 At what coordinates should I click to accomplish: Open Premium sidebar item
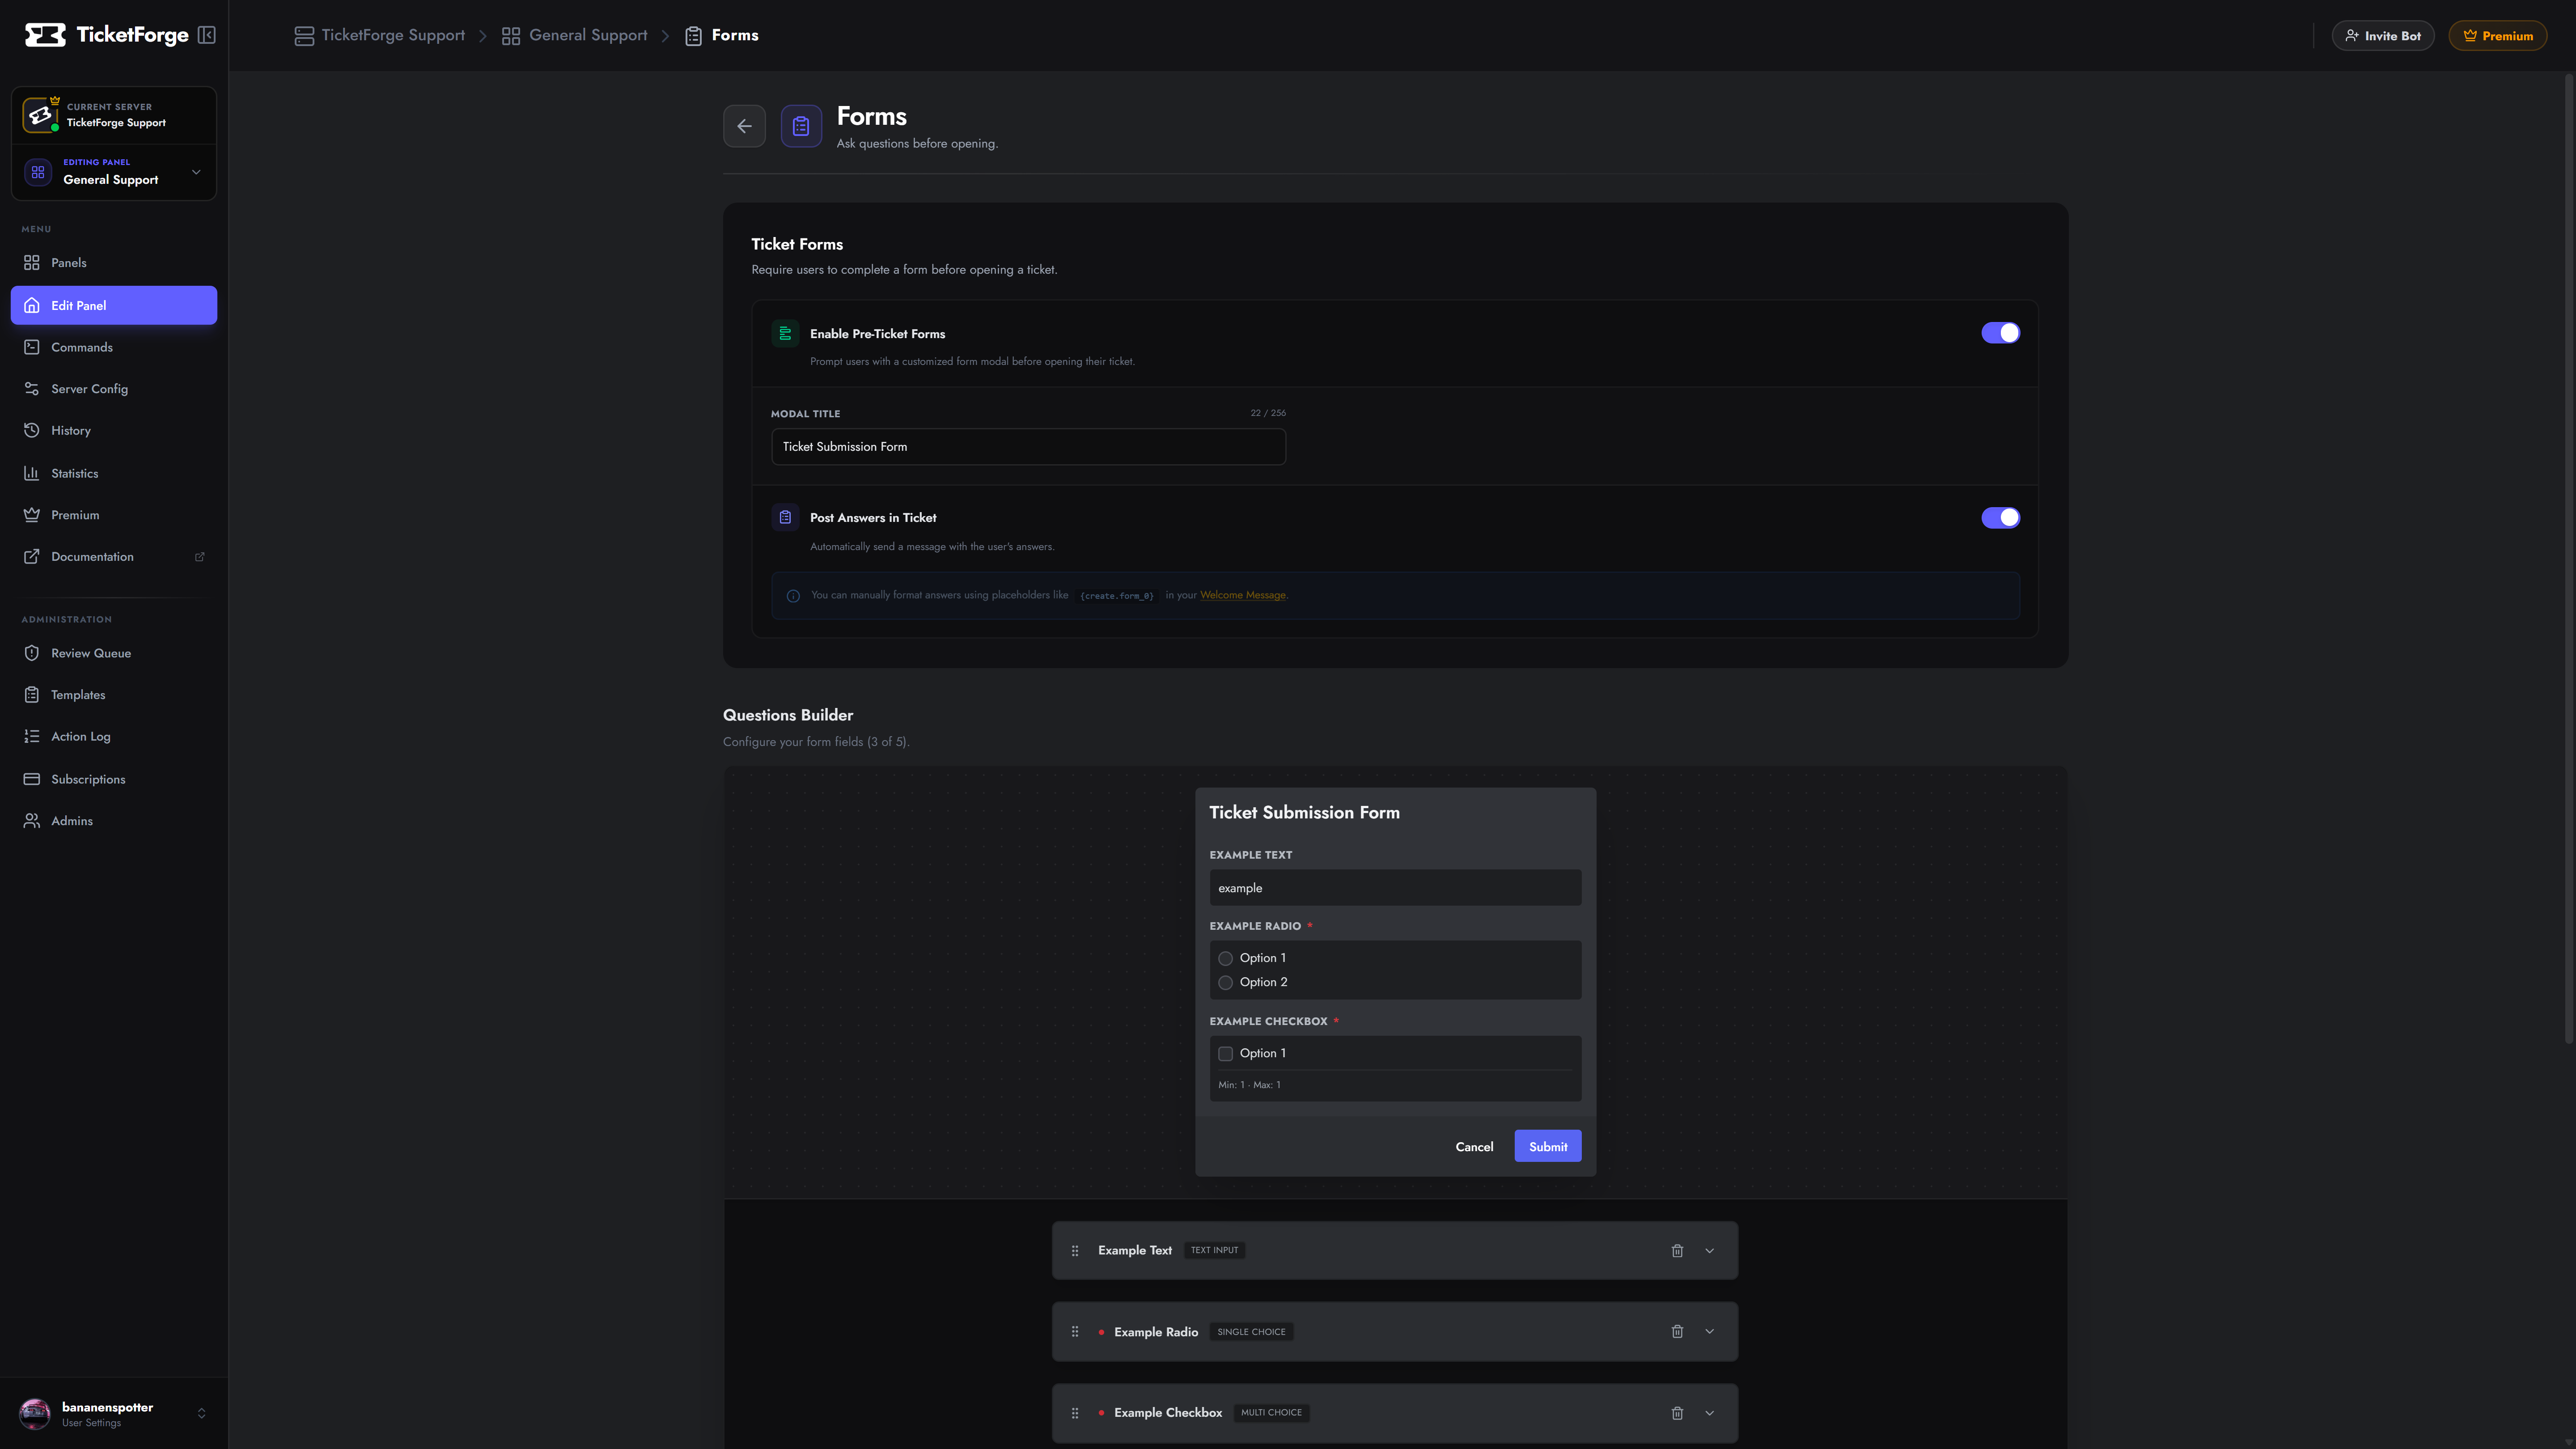click(x=114, y=515)
